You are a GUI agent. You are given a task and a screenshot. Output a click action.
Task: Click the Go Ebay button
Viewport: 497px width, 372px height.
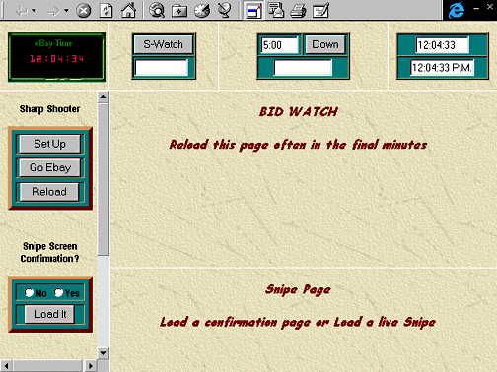(x=49, y=167)
